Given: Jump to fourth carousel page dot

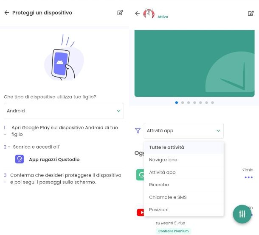Looking at the screenshot, I should 194,102.
